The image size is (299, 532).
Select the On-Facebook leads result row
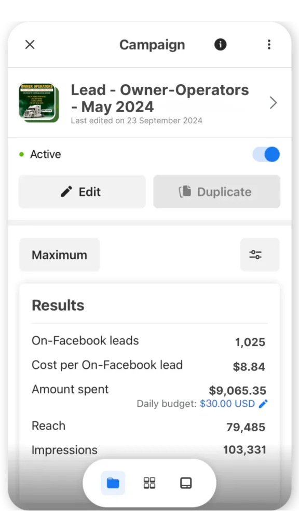click(x=148, y=341)
